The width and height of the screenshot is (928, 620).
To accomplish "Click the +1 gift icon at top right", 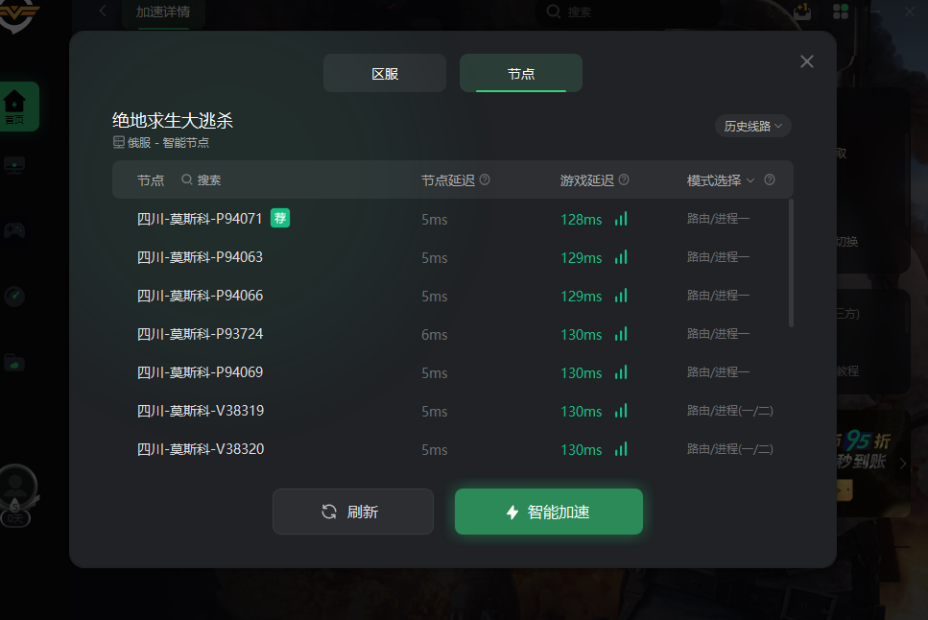I will (802, 12).
